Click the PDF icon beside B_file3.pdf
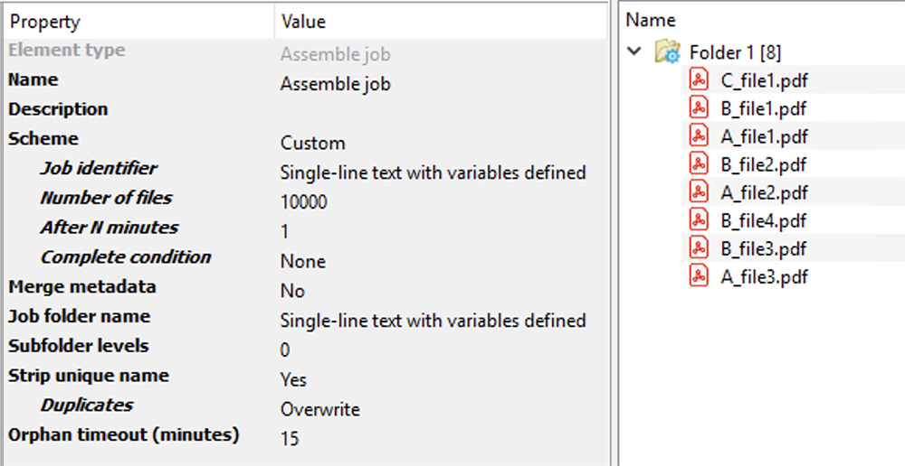This screenshot has width=905, height=466. [x=698, y=248]
